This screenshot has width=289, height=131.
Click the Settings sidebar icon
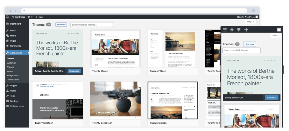(8, 101)
